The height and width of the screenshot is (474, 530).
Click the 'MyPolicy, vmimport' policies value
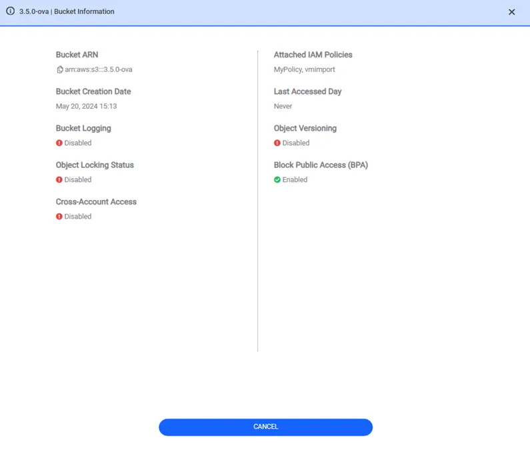click(x=304, y=69)
